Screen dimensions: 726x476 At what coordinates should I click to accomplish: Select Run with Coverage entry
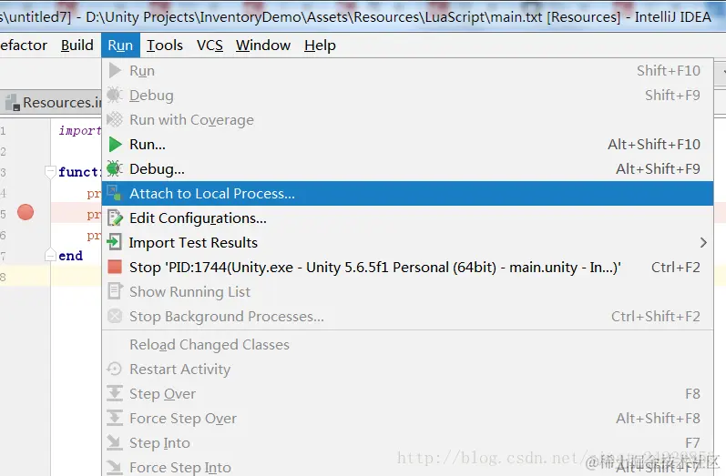407,119
